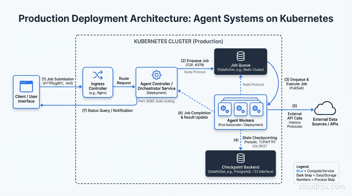This screenshot has width=352, height=196.
Task: Click '(6) Job Completion & Result Update' label
Action: coord(194,115)
